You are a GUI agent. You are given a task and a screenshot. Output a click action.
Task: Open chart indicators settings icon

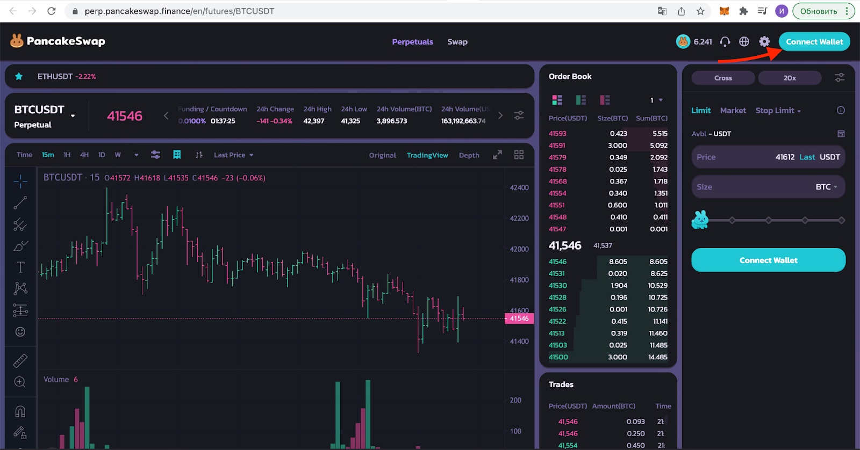click(155, 155)
